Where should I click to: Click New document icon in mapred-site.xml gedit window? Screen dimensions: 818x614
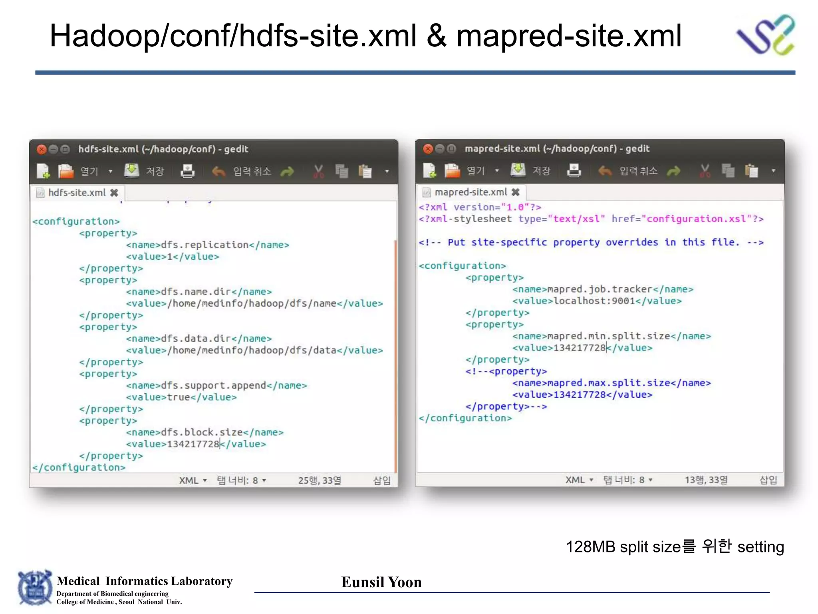(430, 171)
